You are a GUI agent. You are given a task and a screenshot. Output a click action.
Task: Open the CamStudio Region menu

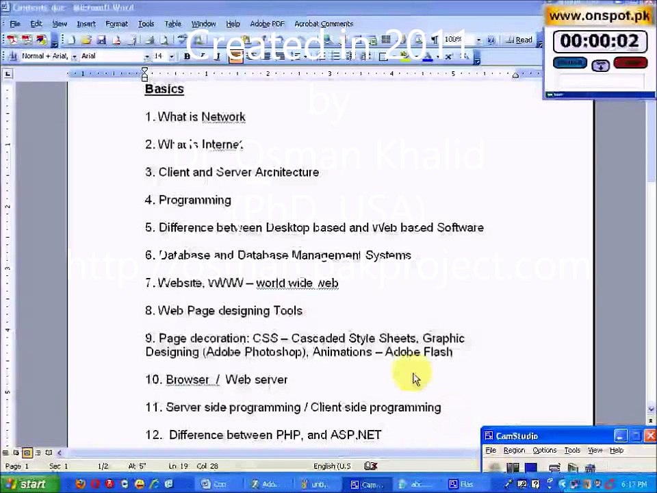click(x=514, y=451)
